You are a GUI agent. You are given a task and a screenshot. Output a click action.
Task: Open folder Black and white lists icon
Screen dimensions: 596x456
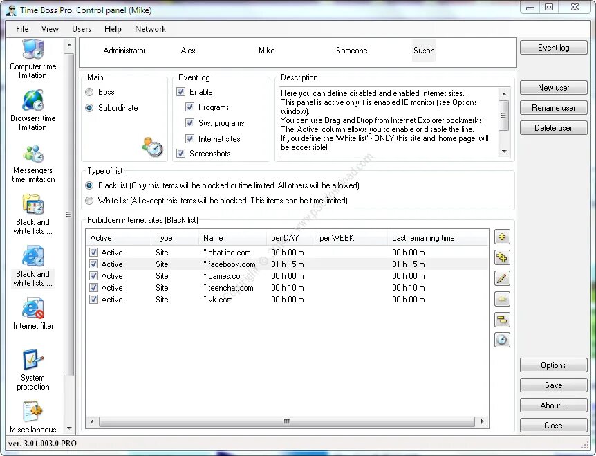pos(32,214)
